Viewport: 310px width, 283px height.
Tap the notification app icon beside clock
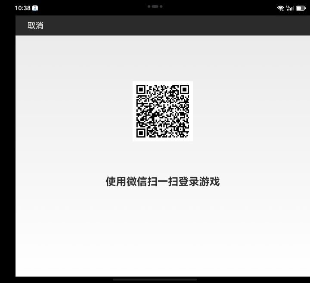click(35, 8)
